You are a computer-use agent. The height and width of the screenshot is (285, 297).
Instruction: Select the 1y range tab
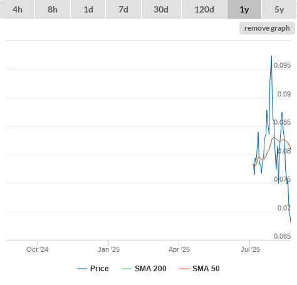(244, 9)
